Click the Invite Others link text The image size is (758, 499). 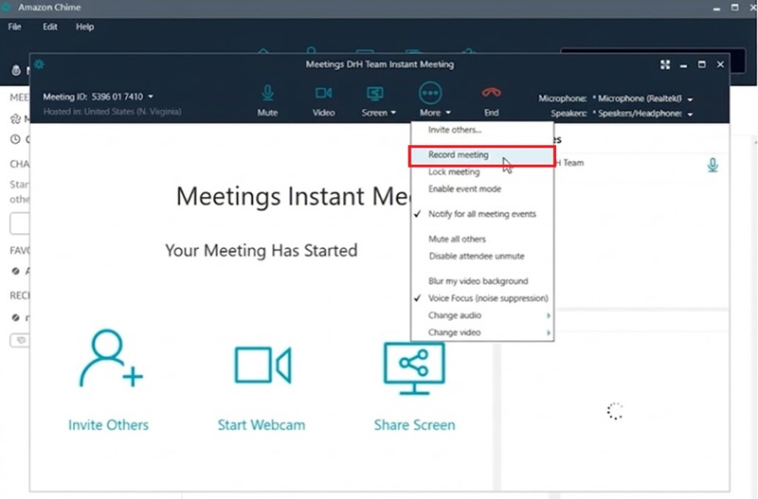[108, 425]
